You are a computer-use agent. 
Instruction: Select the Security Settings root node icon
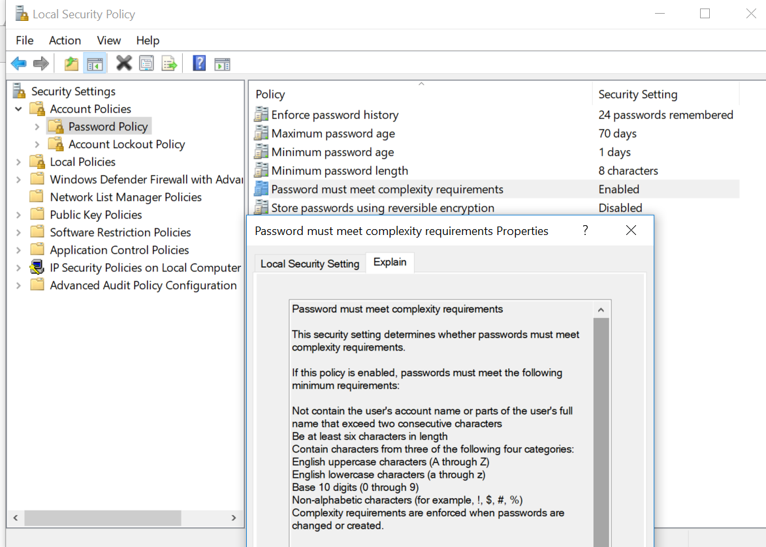click(x=19, y=91)
